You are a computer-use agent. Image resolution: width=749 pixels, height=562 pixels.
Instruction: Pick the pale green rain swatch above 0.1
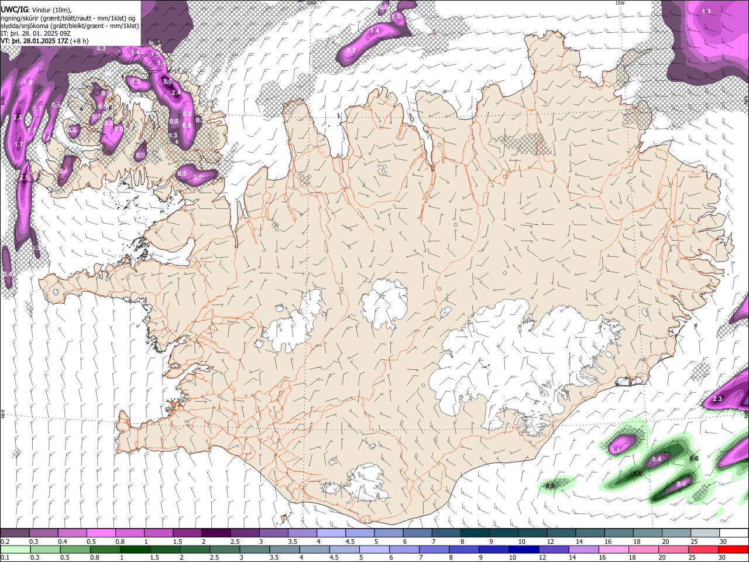(x=15, y=549)
